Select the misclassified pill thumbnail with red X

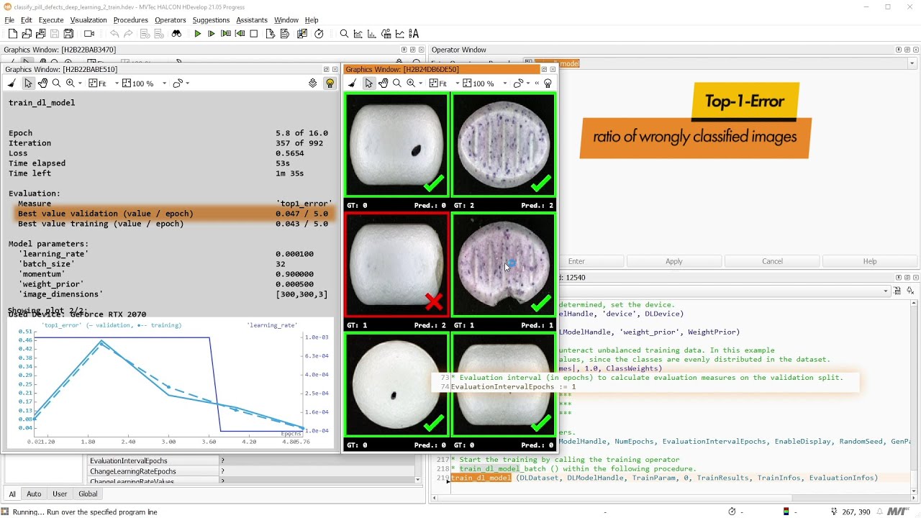396,265
